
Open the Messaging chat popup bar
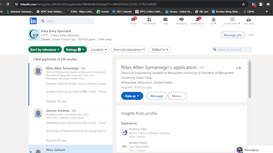pyautogui.click(x=254, y=149)
